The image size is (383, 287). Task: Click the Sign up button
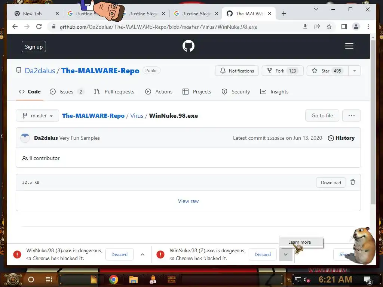pyautogui.click(x=34, y=47)
